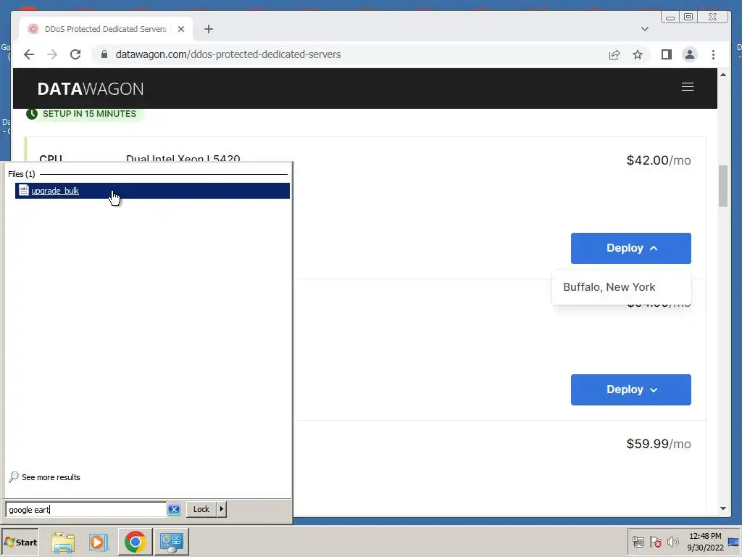Open the upgrade_bulk file result

click(x=152, y=191)
